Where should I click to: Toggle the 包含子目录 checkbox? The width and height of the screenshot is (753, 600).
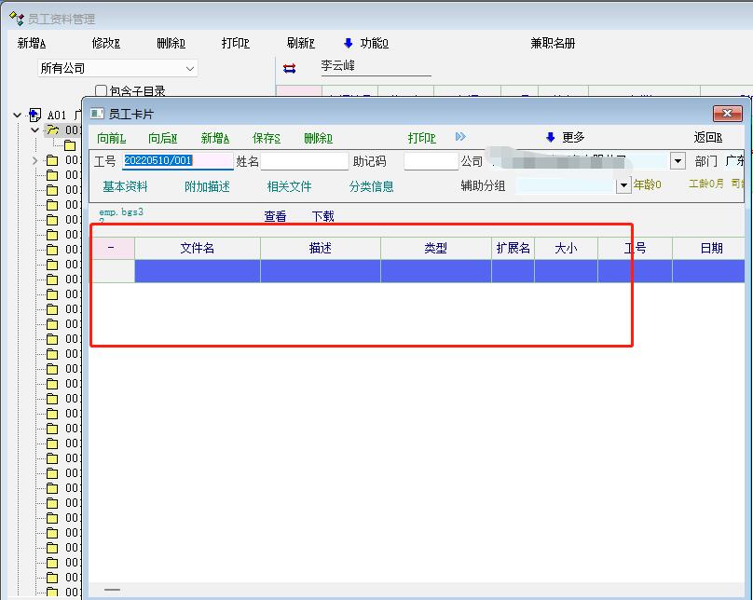(x=102, y=91)
